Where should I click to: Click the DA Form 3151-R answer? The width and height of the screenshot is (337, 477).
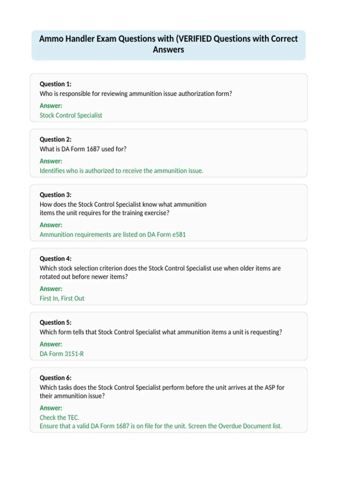pyautogui.click(x=62, y=354)
